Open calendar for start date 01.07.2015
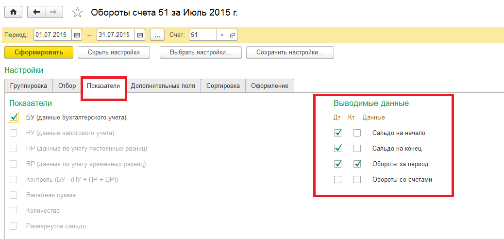Viewport: 504px width, 239px height. pyautogui.click(x=77, y=35)
